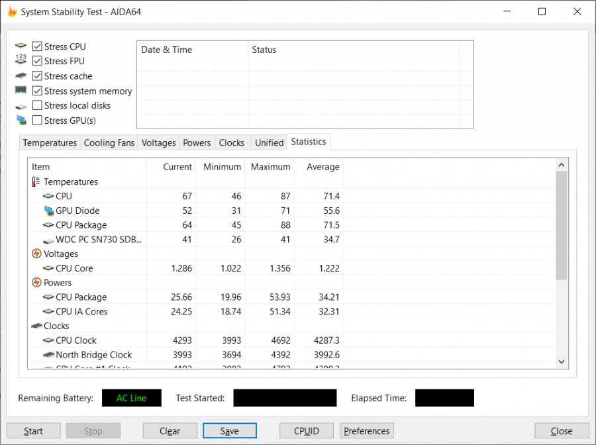Select the Statistics tab
Screen dimensions: 596x445
tap(308, 142)
